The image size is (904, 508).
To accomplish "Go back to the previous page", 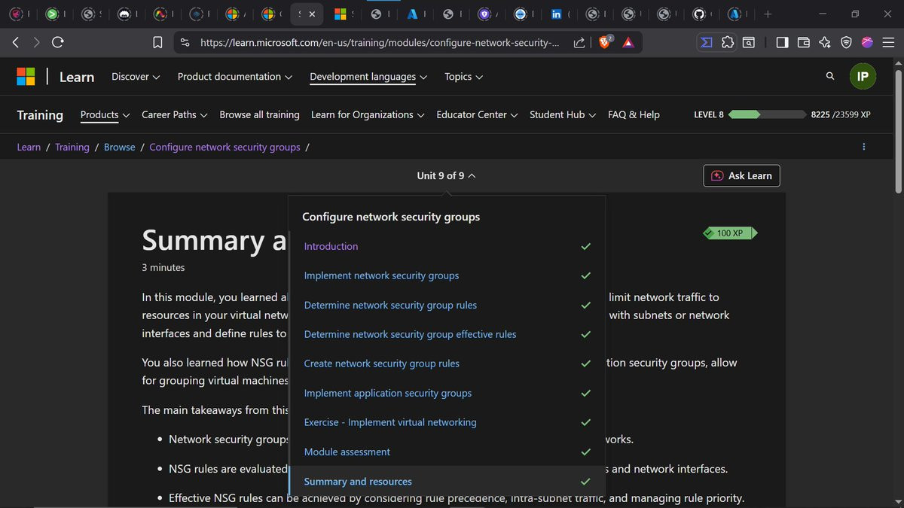I will [15, 43].
